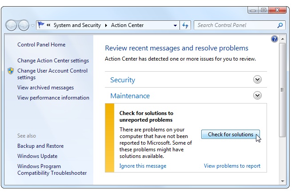Open Change User Account Control settings
The image size is (303, 192).
tap(52, 74)
